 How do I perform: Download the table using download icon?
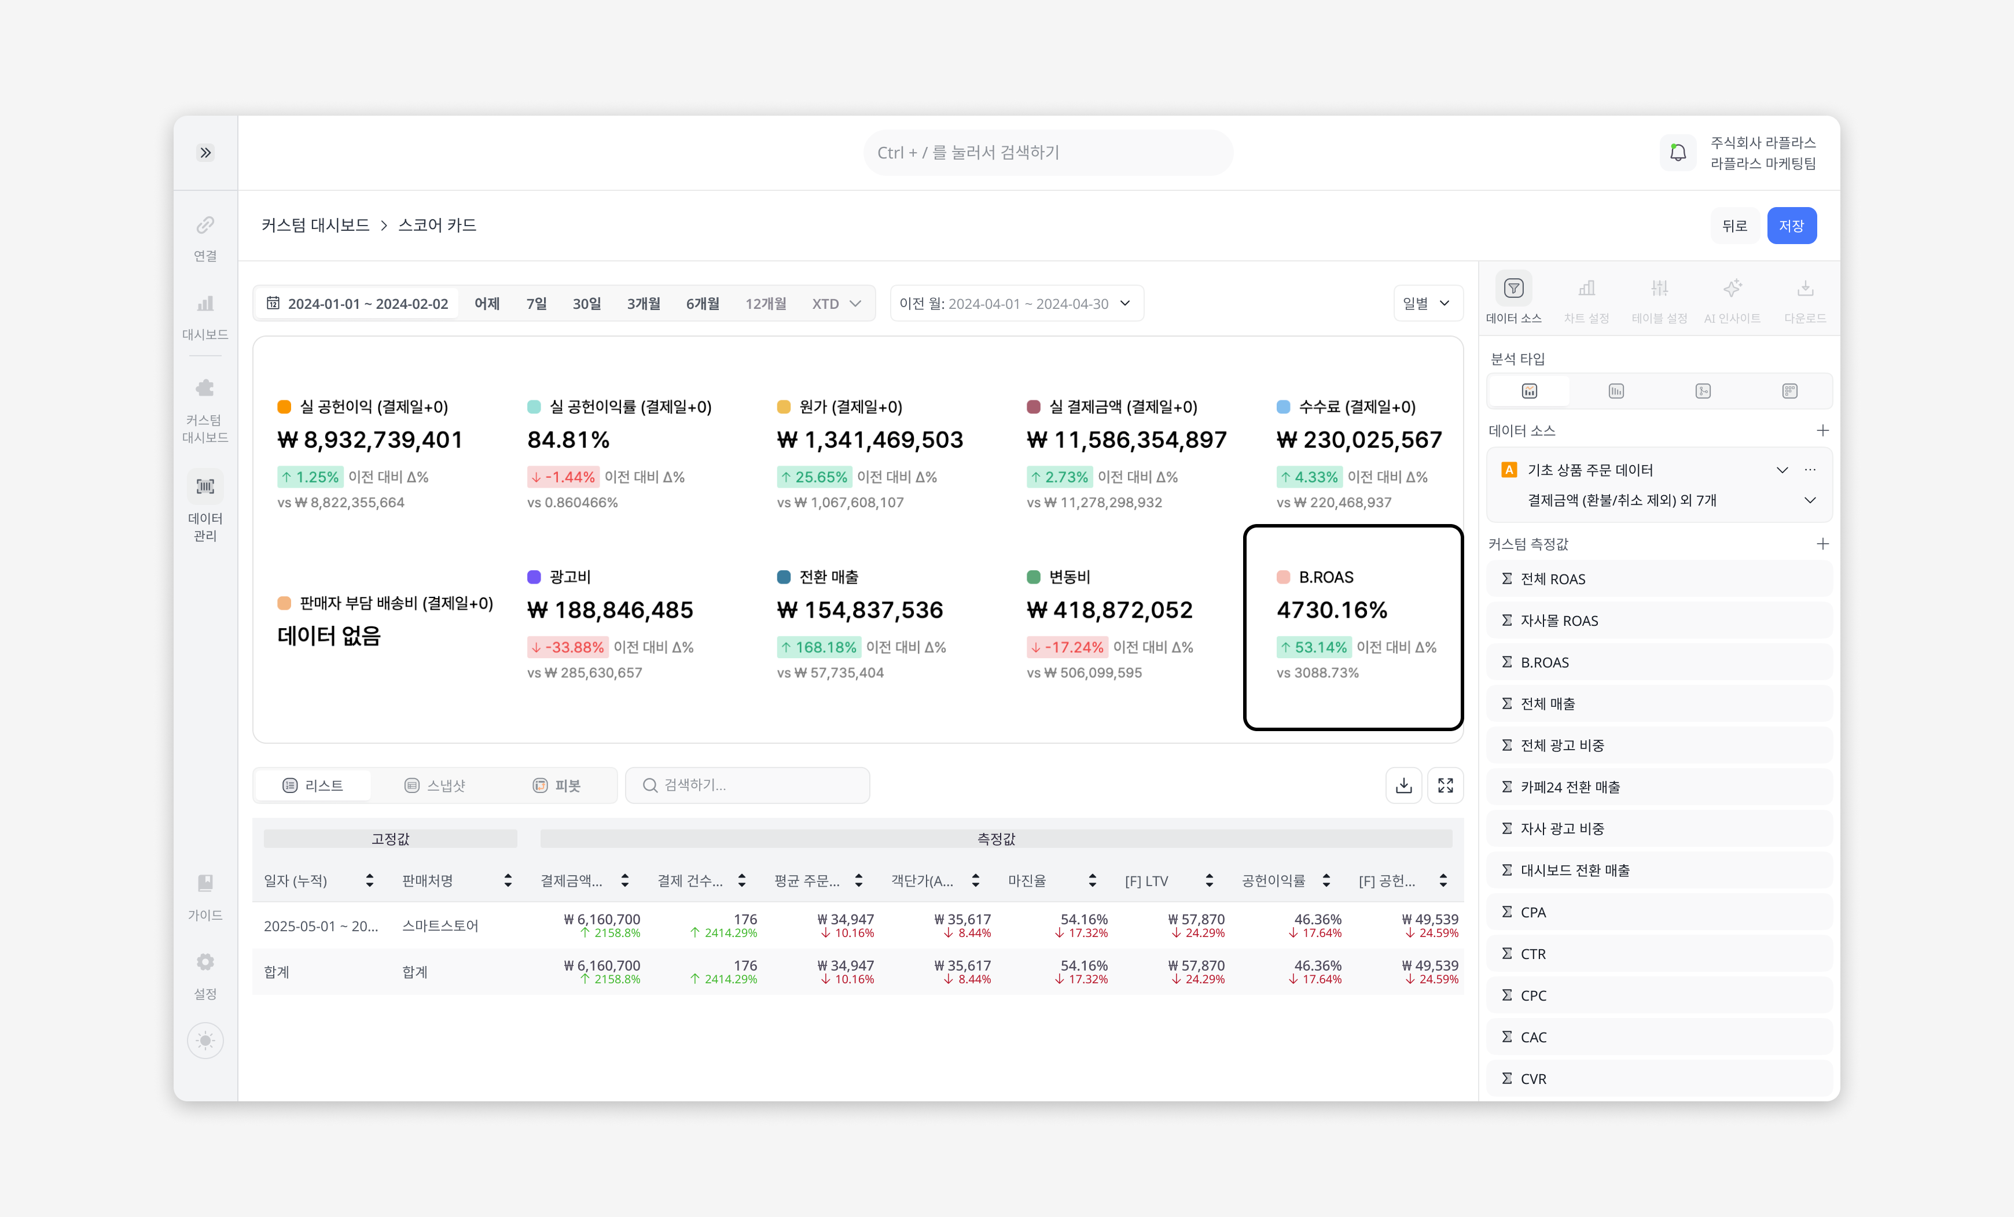[x=1403, y=785]
